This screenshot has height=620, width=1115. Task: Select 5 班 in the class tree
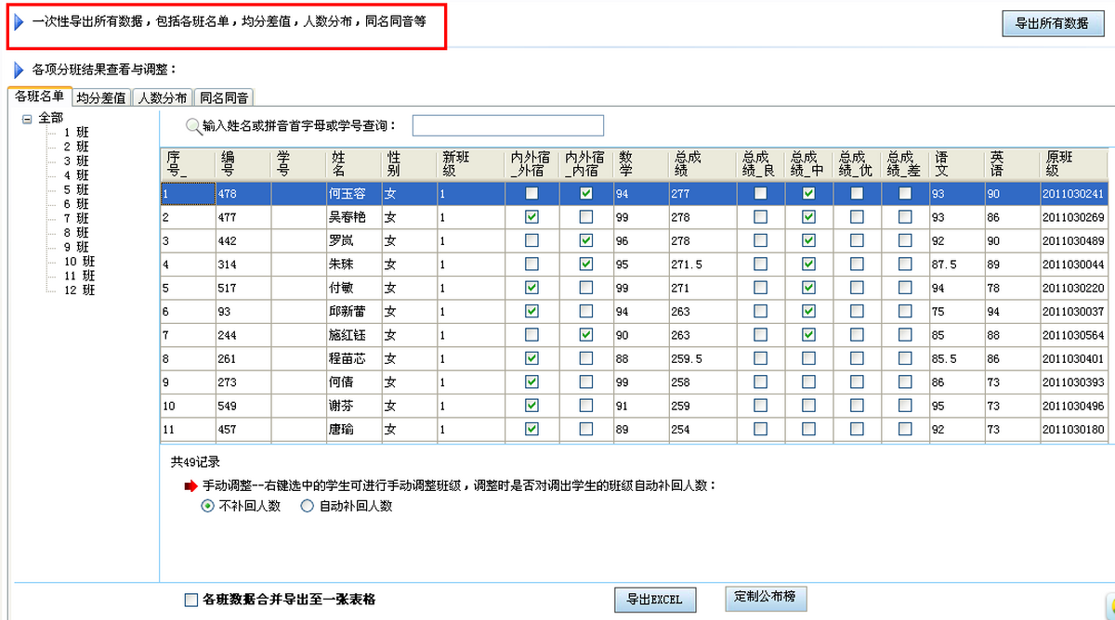point(76,189)
